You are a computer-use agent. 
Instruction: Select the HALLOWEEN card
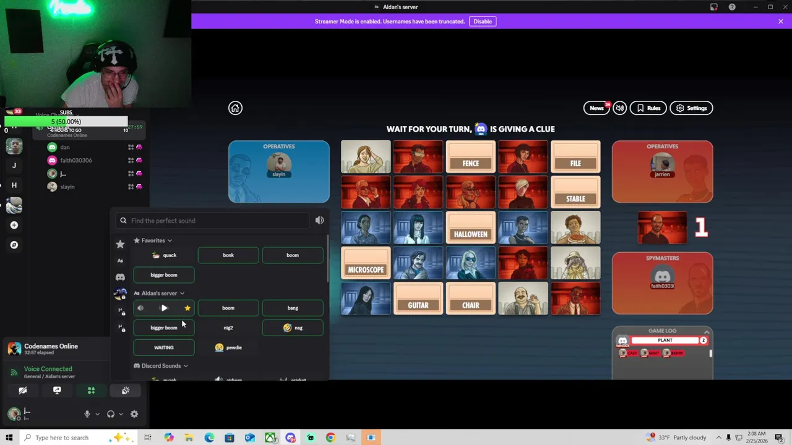[x=471, y=228]
